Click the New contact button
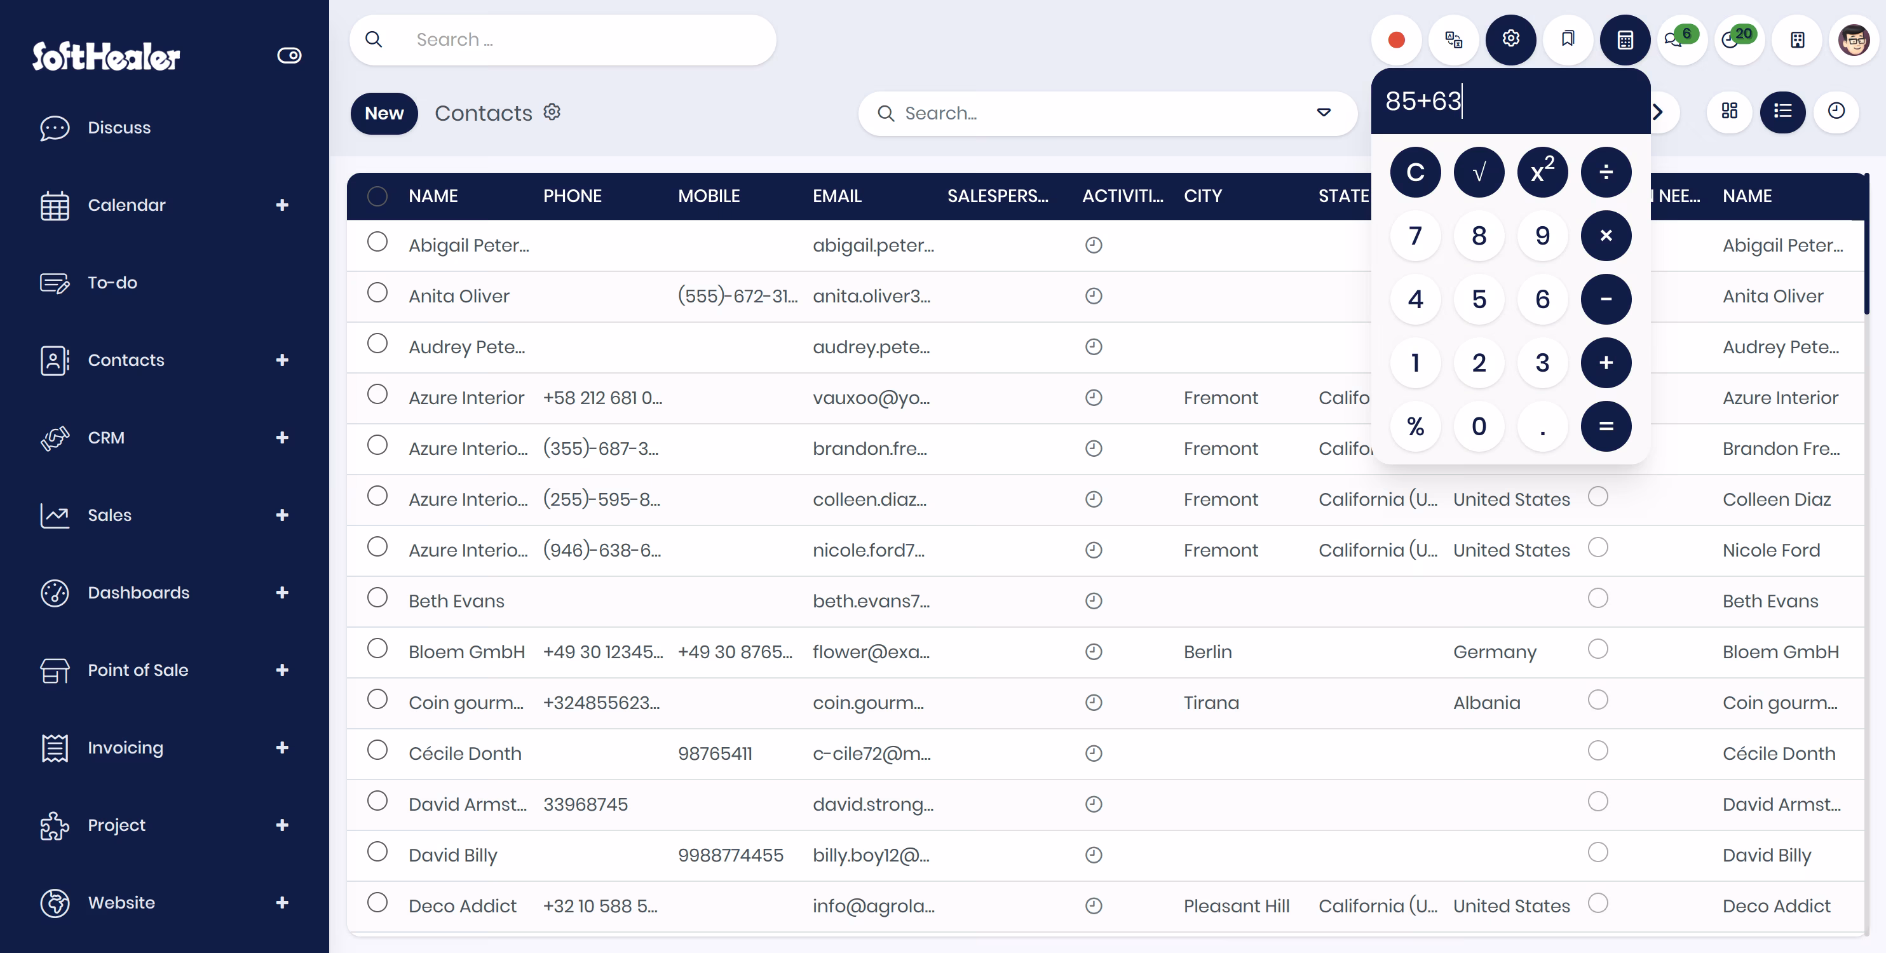 pyautogui.click(x=384, y=112)
